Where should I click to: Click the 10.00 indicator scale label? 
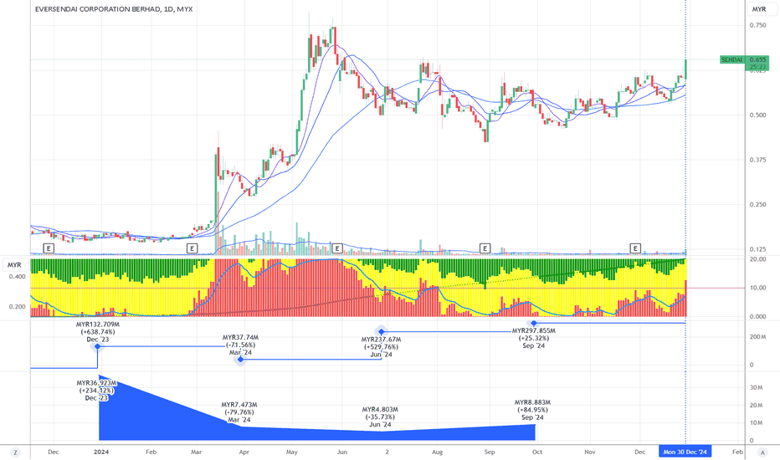coord(757,288)
